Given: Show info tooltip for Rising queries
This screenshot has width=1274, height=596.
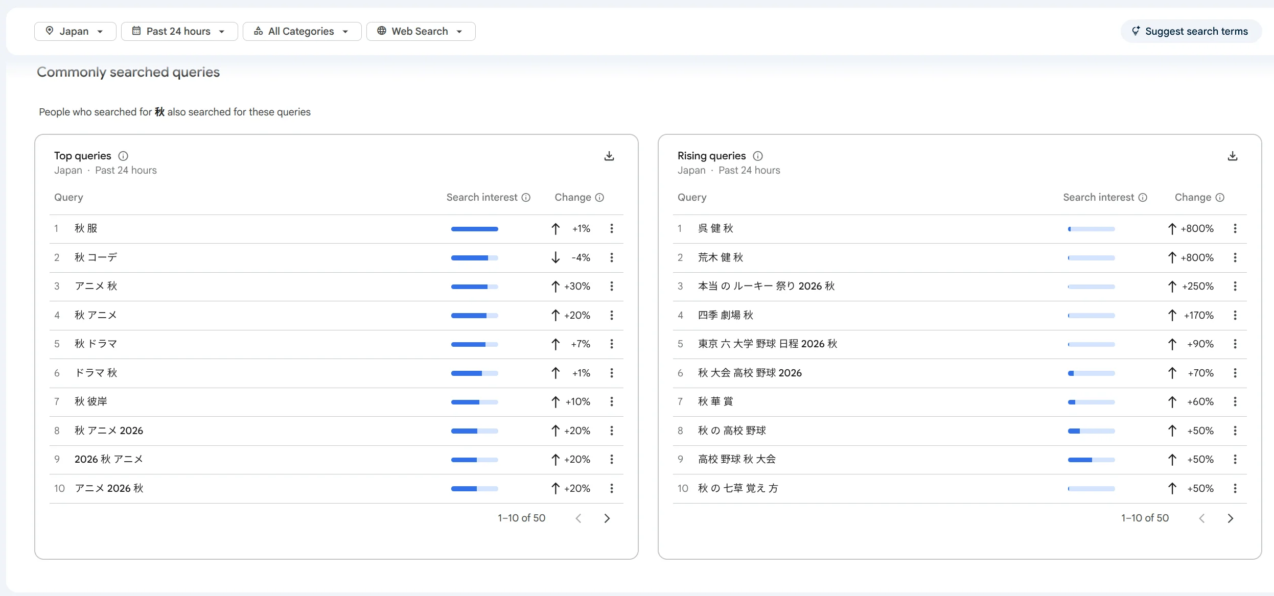Looking at the screenshot, I should pyautogui.click(x=758, y=156).
